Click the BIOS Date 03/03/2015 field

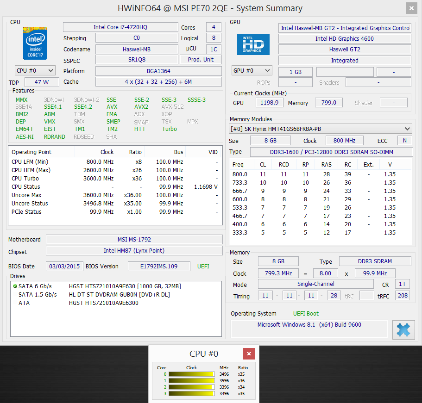point(64,266)
